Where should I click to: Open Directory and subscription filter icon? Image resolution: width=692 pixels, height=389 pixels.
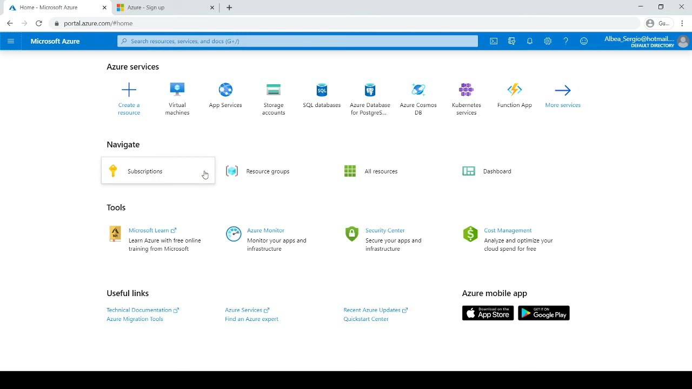[511, 41]
